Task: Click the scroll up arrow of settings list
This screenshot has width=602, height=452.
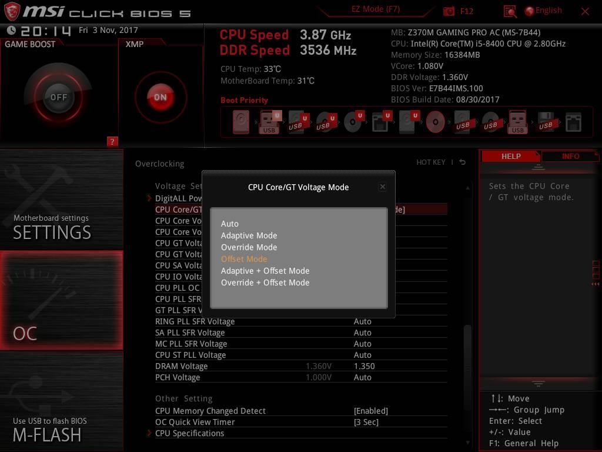Action: [x=467, y=188]
